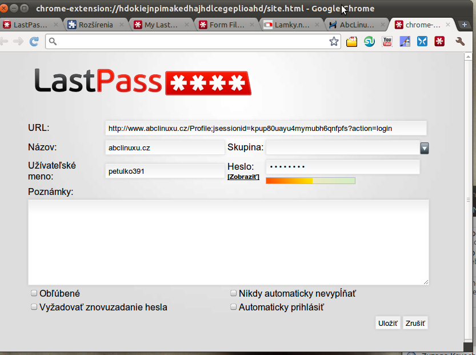Open a new tab with plus button

point(464,25)
